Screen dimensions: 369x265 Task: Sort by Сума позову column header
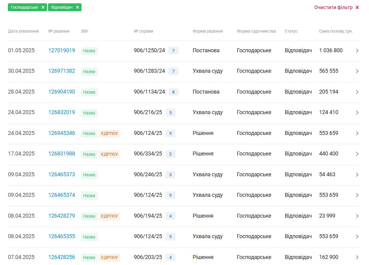pos(336,31)
